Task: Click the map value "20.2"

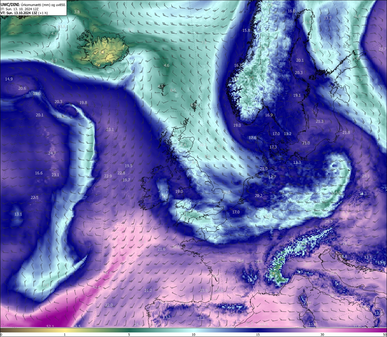Action: [259, 196]
